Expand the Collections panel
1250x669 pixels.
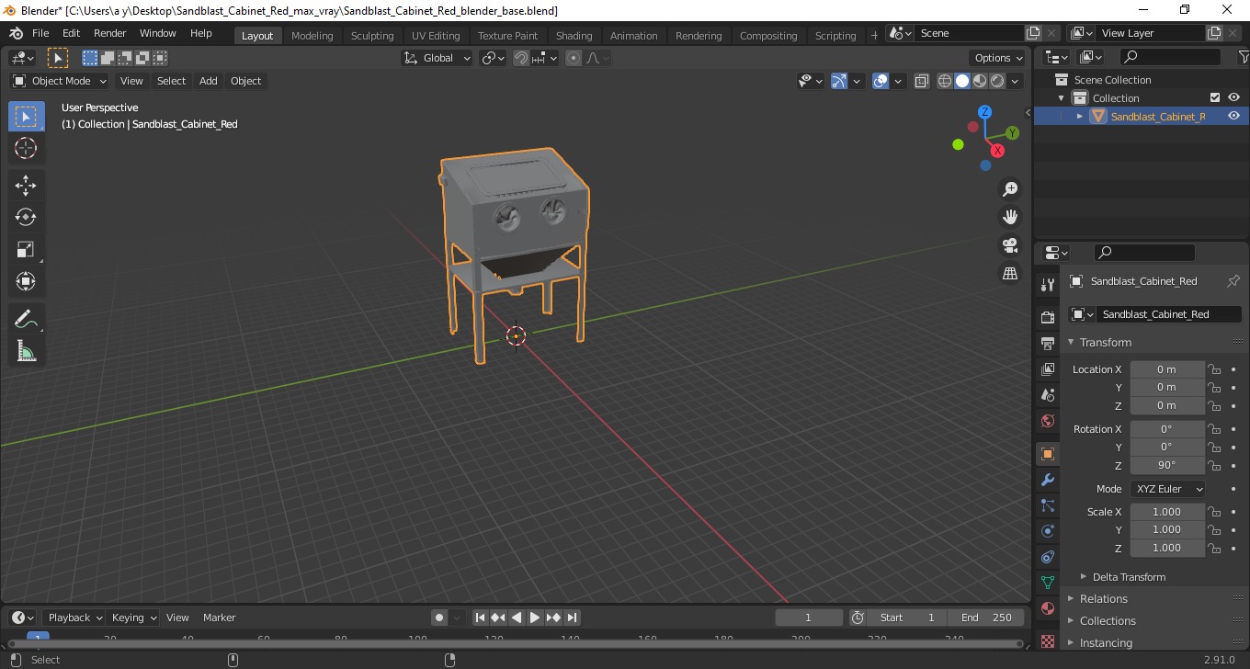[x=1108, y=620]
